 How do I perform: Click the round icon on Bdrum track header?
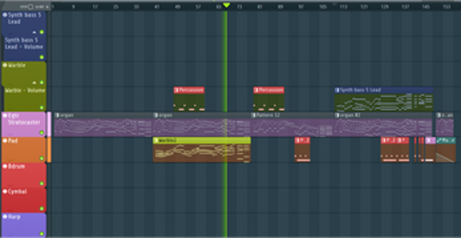5,166
